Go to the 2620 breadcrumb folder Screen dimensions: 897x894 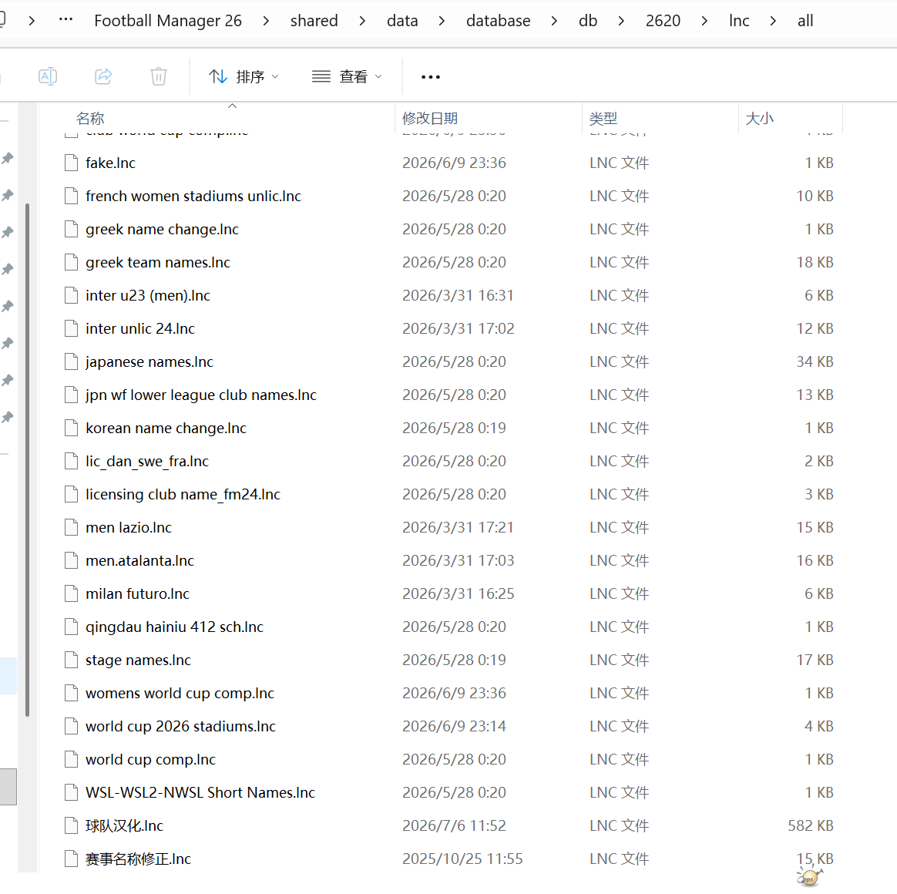(663, 21)
